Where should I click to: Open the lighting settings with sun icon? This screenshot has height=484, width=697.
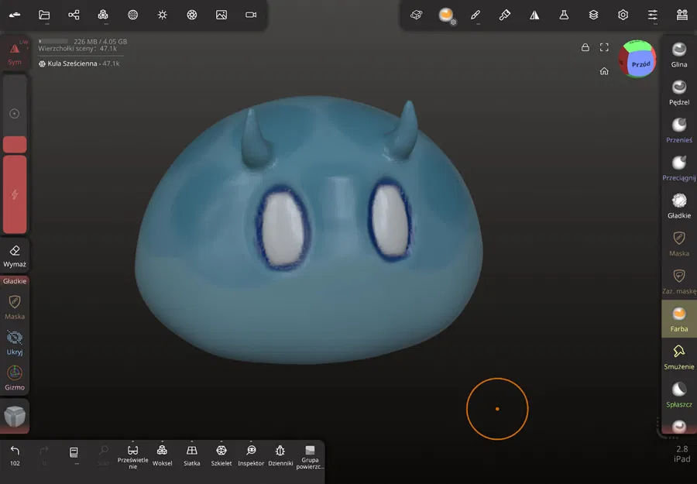[162, 14]
